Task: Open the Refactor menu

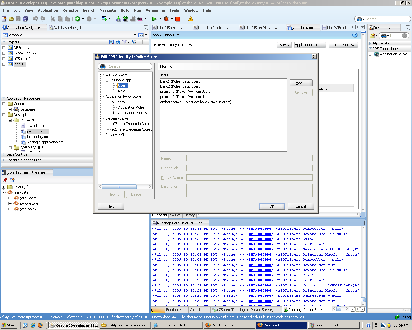Action: (70, 10)
